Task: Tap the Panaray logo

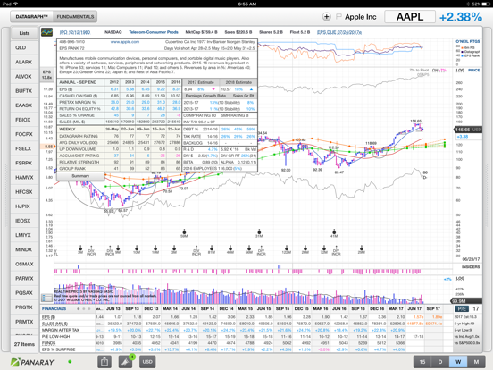Action: 32,362
